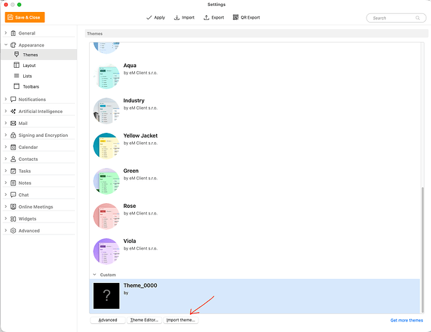The image size is (431, 332).
Task: Select the Signing and Encryption lock icon
Action: coord(13,135)
